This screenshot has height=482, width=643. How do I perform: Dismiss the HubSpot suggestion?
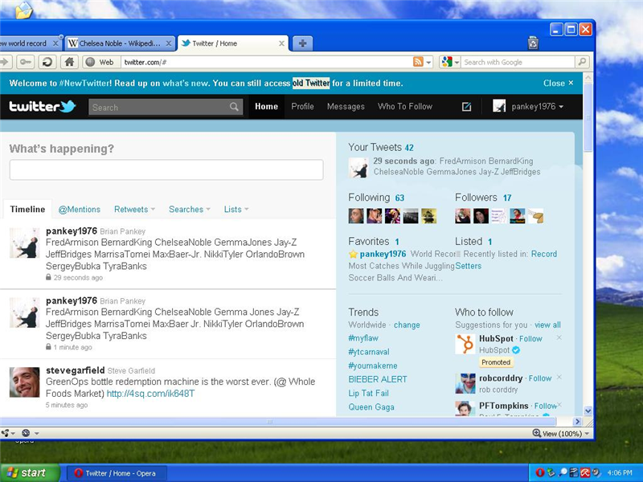point(559,337)
